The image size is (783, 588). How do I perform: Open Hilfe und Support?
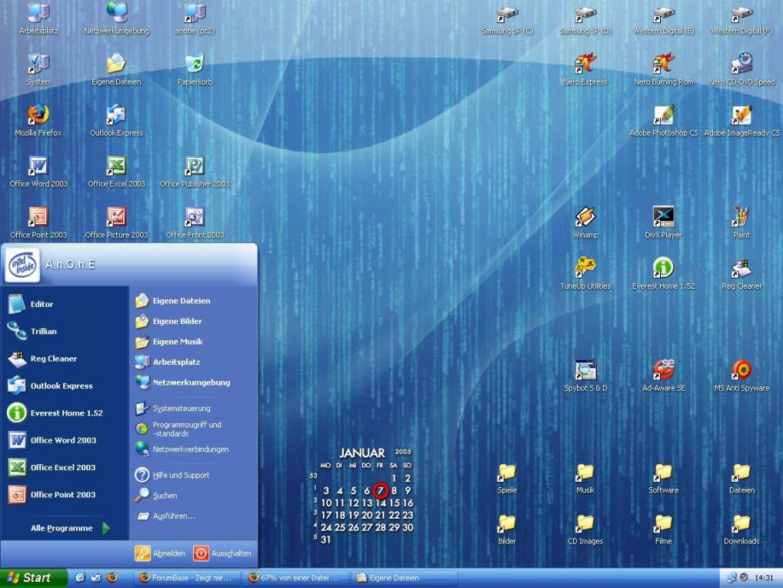click(x=193, y=475)
